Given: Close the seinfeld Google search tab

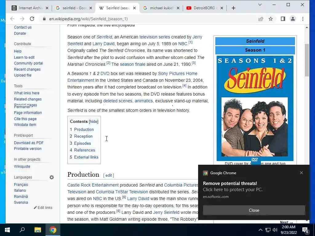Looking at the screenshot, I should pyautogui.click(x=91, y=8).
